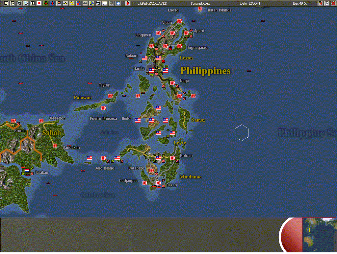Click the globe toolbar icon
Screen dimensions: 337x254
point(92,3)
